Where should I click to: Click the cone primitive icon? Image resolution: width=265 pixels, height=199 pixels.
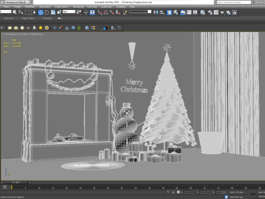(x=34, y=28)
